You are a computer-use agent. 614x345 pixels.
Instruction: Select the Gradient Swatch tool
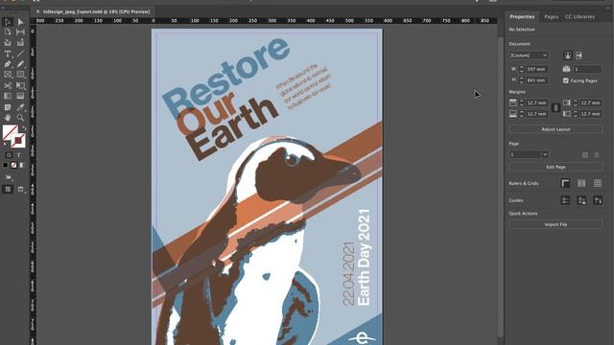pyautogui.click(x=8, y=96)
